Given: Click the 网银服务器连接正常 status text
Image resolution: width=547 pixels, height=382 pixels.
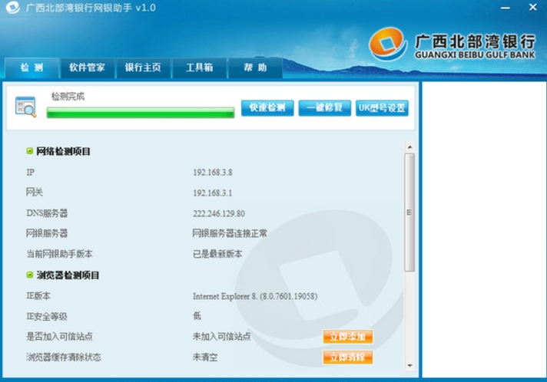Looking at the screenshot, I should point(230,233).
